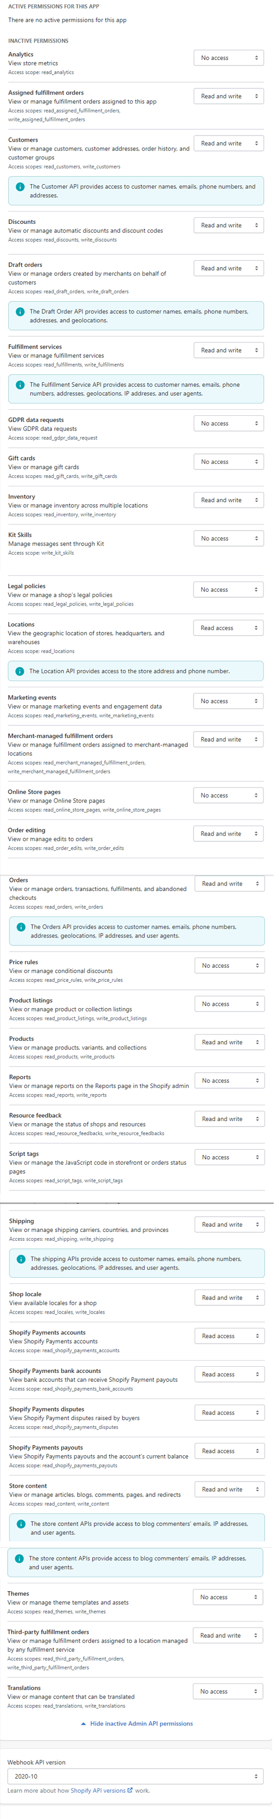
Task: Change the Store content permission dropdown
Action: pos(230,1489)
